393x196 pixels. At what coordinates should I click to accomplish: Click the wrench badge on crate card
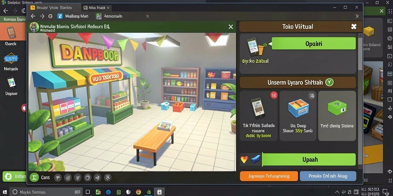pos(312,95)
